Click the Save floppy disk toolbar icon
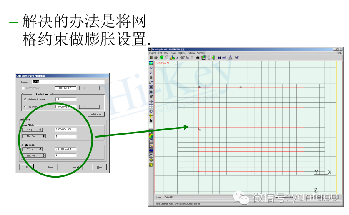Viewport: 349px width, 215px height. coord(151,57)
